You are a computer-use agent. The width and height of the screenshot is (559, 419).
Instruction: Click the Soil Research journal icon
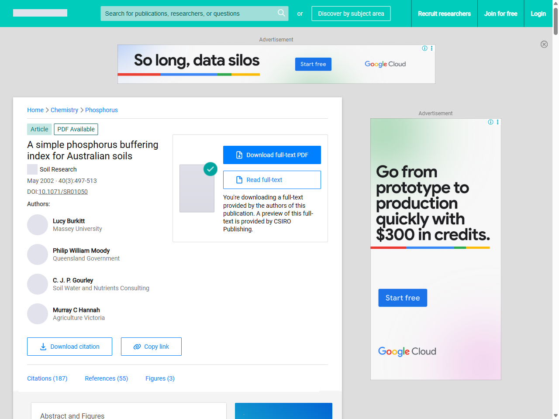(x=32, y=169)
